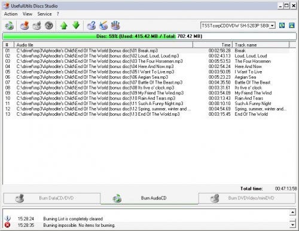Click the add audio files disc icon
Screen dimensions: 299x231
[x=10, y=26]
